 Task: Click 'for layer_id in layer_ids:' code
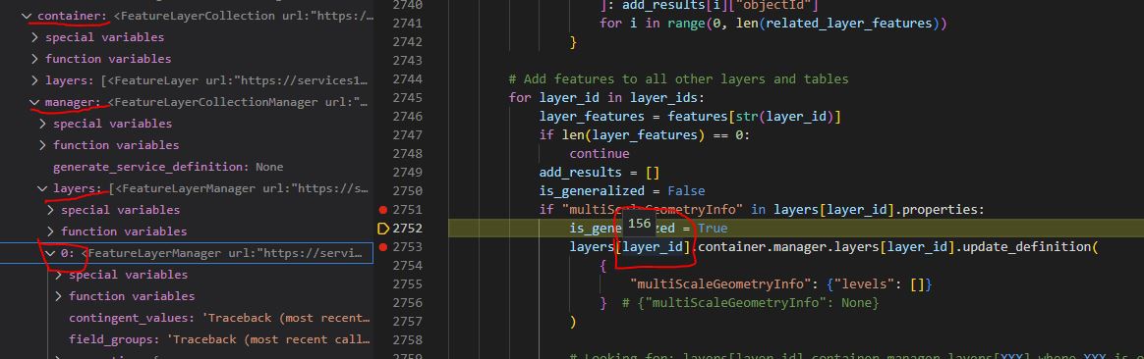tap(606, 97)
